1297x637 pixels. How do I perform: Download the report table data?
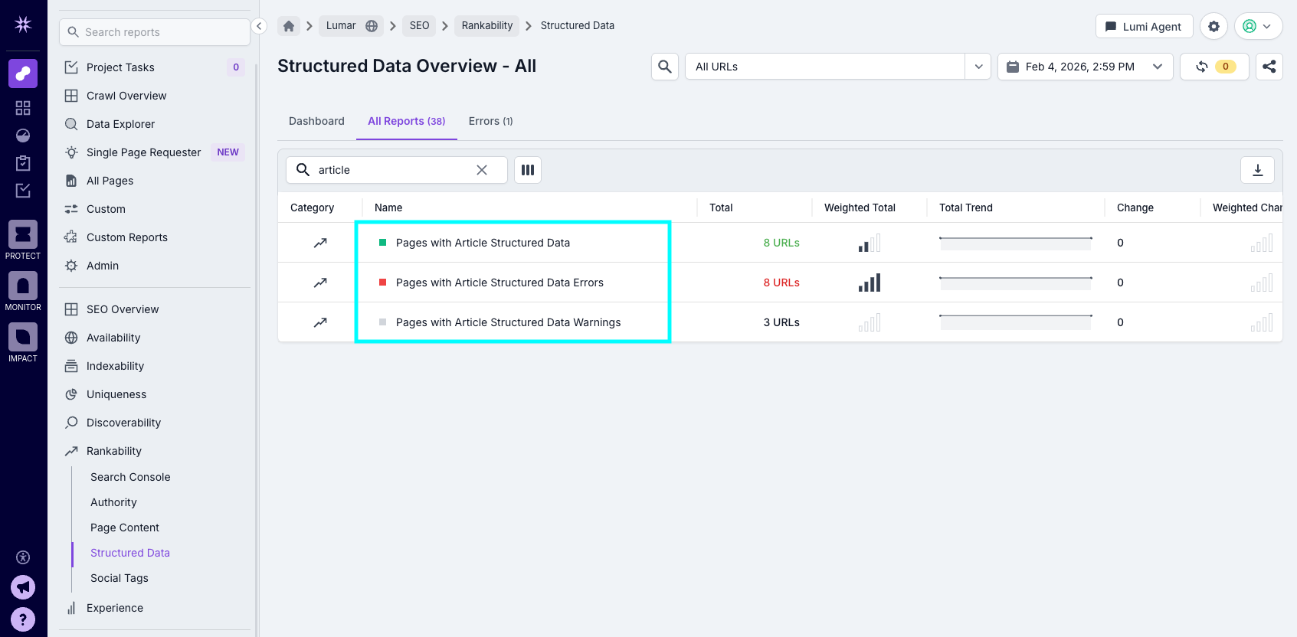tap(1257, 170)
